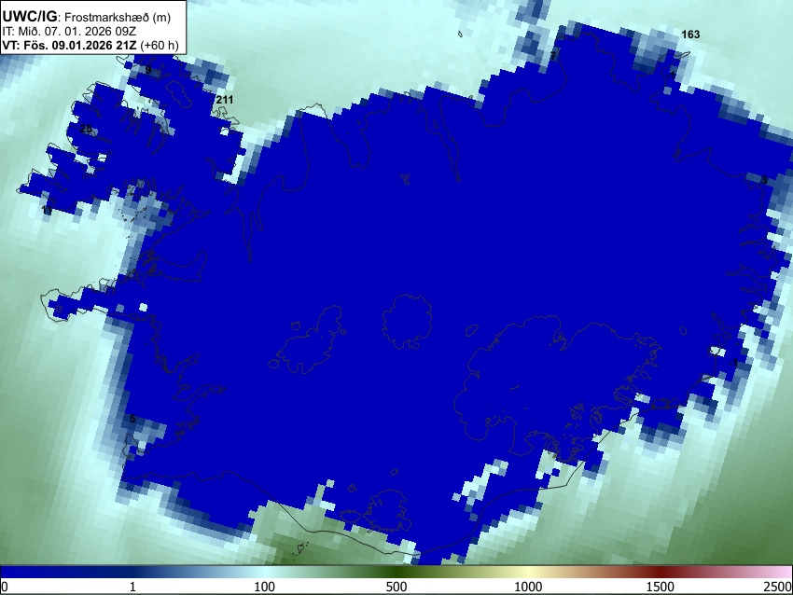Image resolution: width=793 pixels, height=595 pixels.
Task: Click the station value '25'
Action: [87, 129]
